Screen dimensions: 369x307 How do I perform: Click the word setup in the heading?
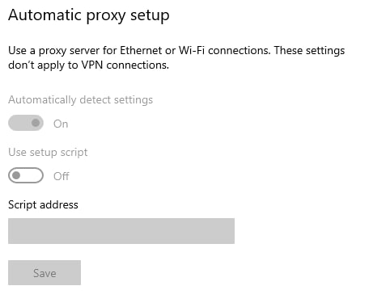[150, 16]
